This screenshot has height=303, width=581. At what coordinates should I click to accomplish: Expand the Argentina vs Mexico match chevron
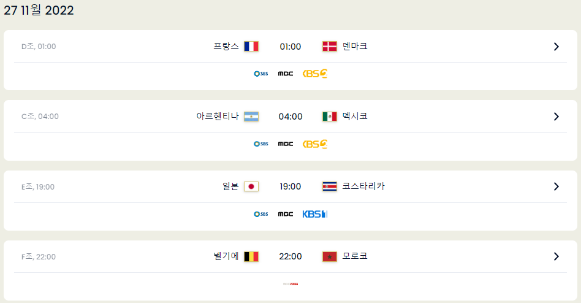click(x=556, y=117)
